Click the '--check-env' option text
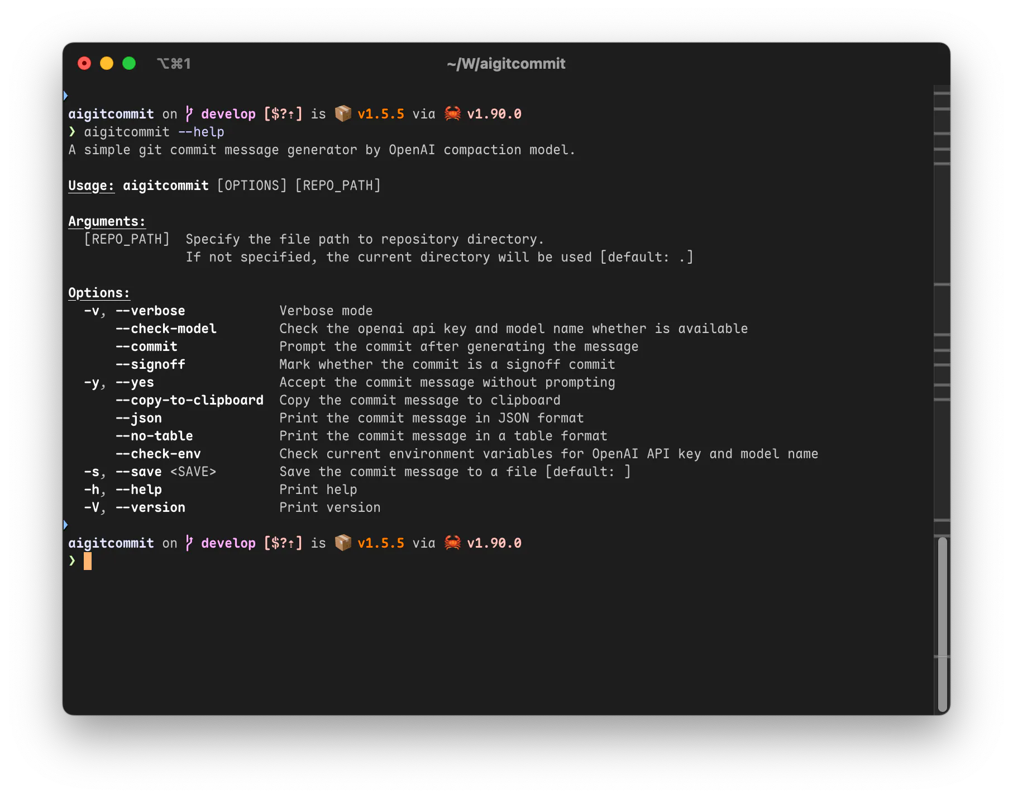1013x798 pixels. pyautogui.click(x=158, y=454)
